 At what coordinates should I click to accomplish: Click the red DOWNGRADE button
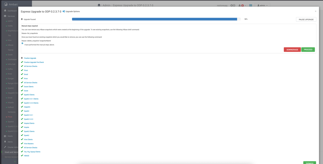coord(292,49)
